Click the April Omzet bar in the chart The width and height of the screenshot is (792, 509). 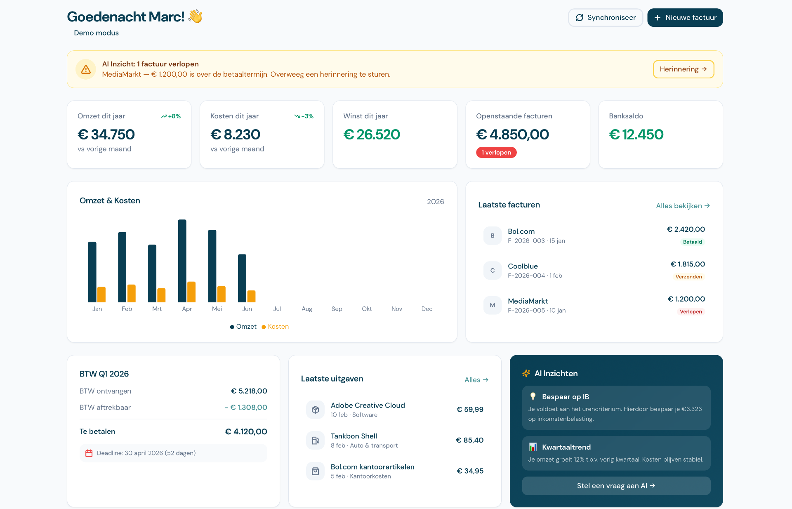[182, 261]
